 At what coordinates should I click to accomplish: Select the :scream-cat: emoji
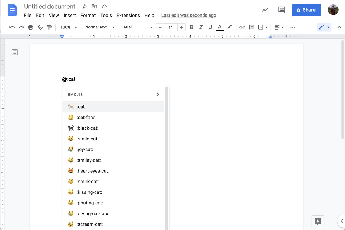[113, 224]
